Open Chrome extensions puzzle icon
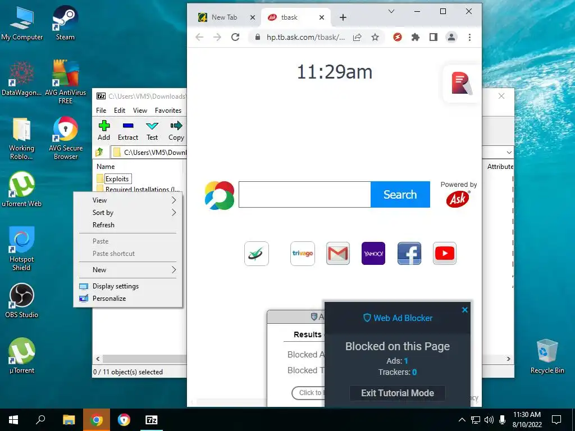Screen dimensions: 575x431 pos(415,37)
